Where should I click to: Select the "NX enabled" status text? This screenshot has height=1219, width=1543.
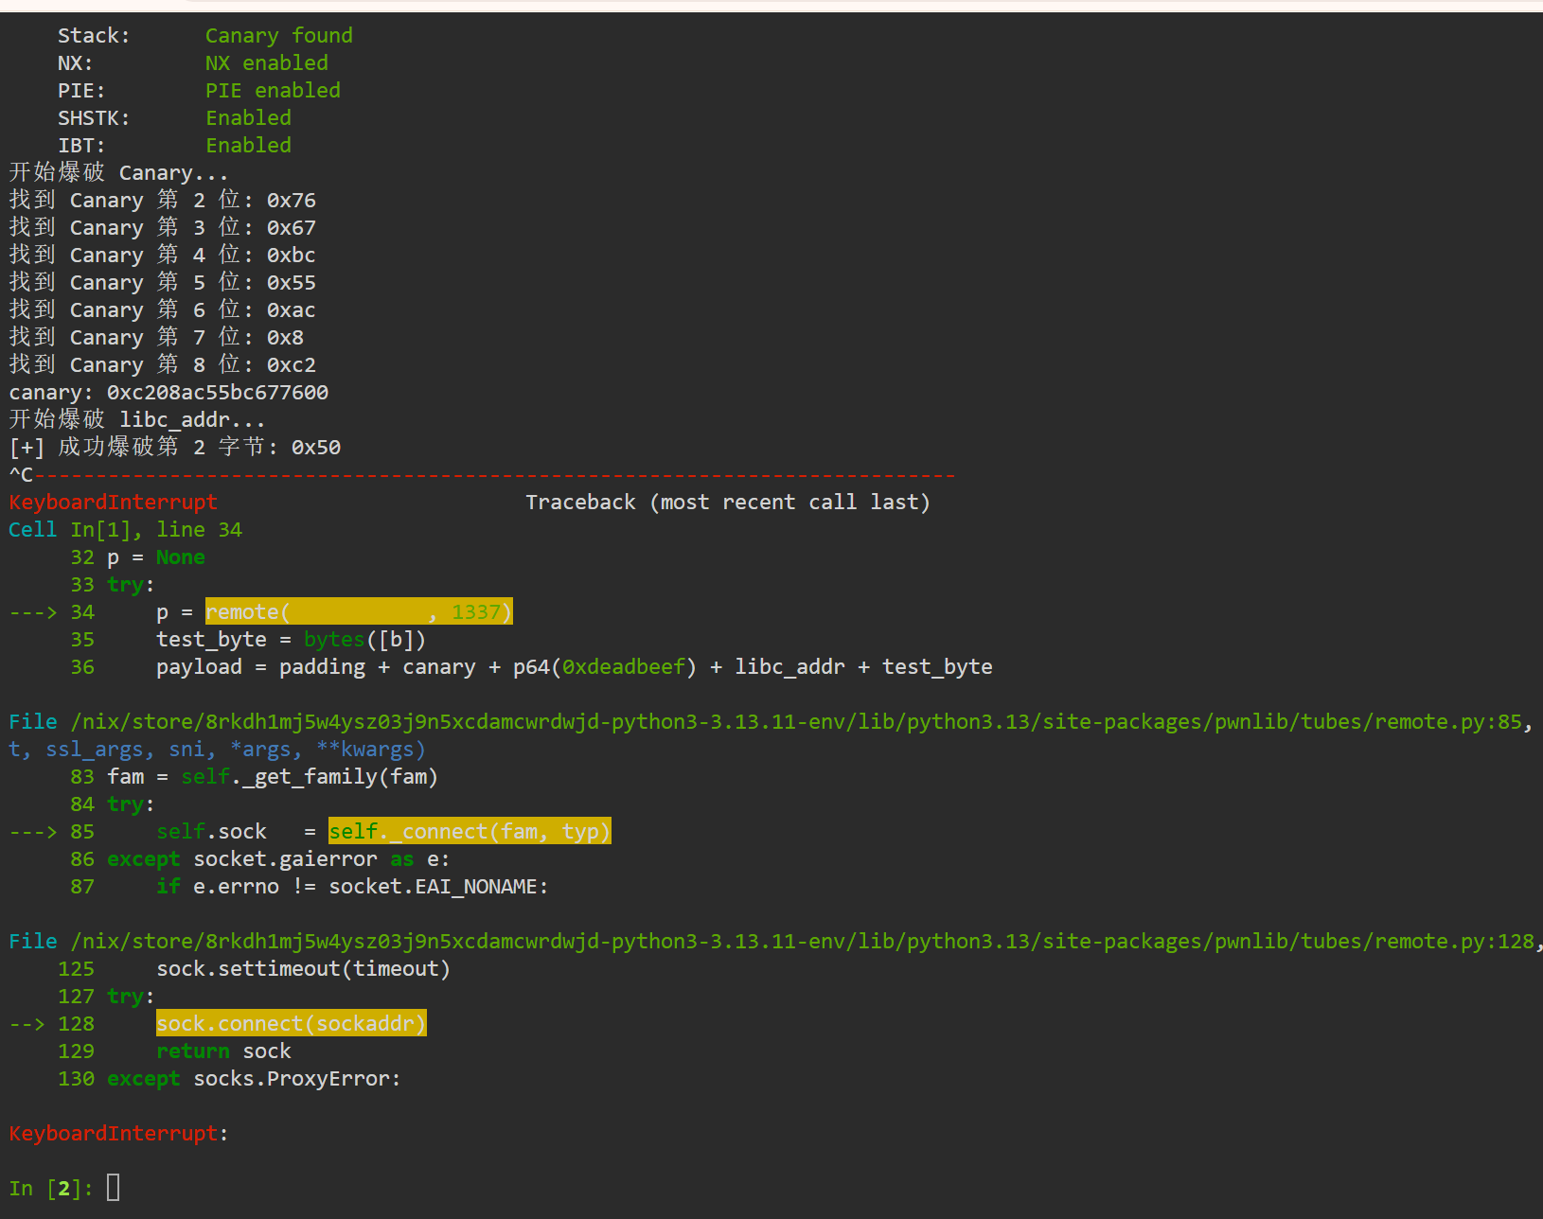click(x=267, y=63)
